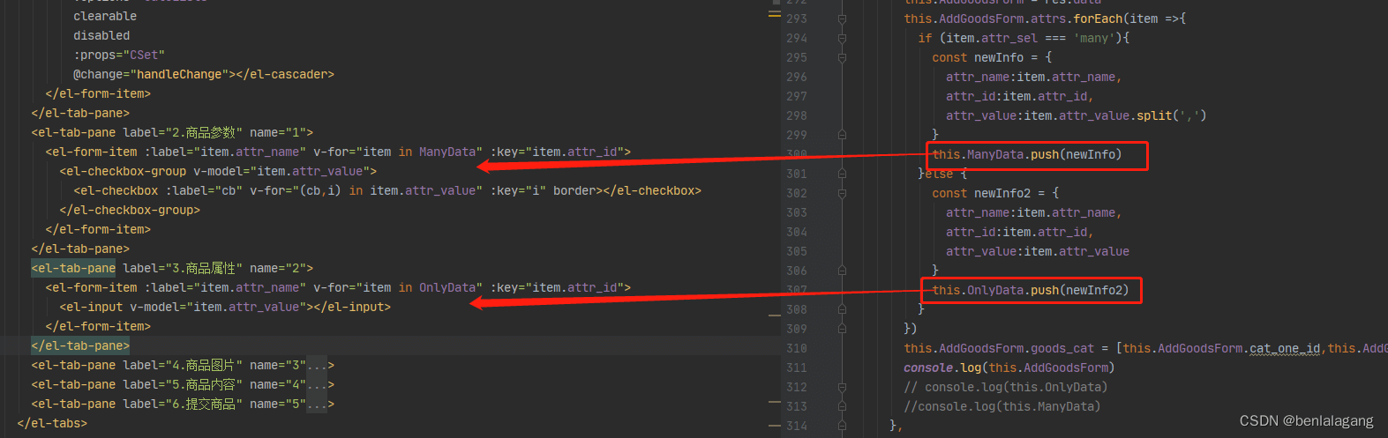The height and width of the screenshot is (438, 1388).
Task: Expand folded 5.商品内容 tab-pane ellipsis
Action: coord(317,384)
